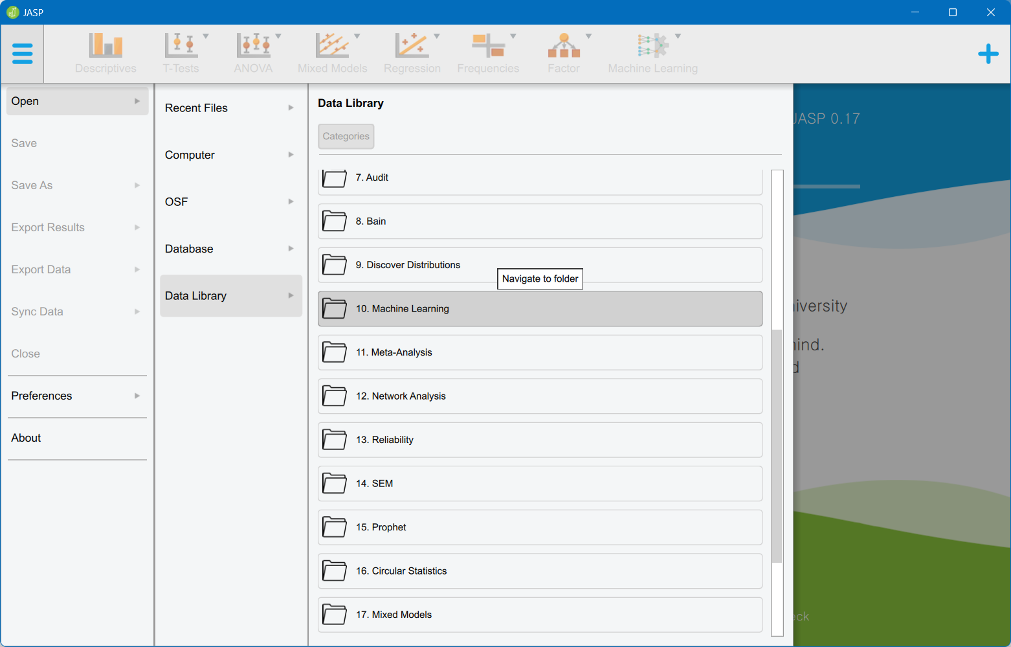
Task: Select Computer as file source
Action: [231, 155]
